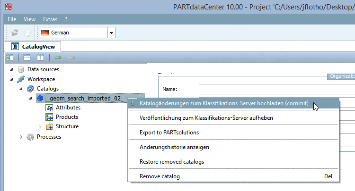355x191 pixels.
Task: Click the blue catalog icon of _geom_search_imported_02_
Action: [x=40, y=98]
